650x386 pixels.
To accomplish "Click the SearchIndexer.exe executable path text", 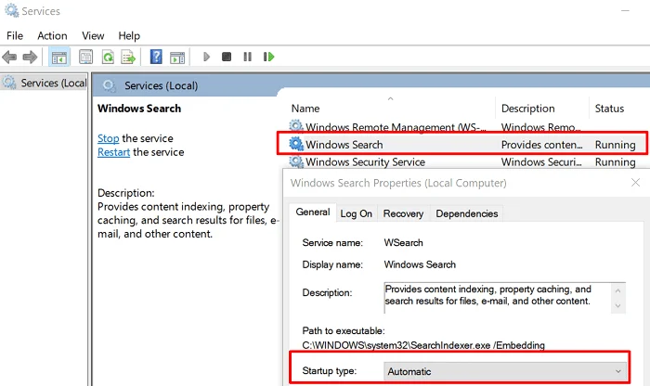I will 423,345.
